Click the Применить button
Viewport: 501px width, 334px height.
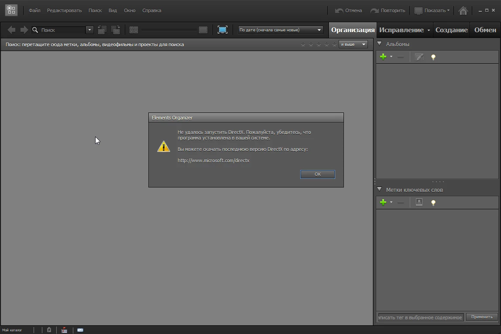point(482,317)
